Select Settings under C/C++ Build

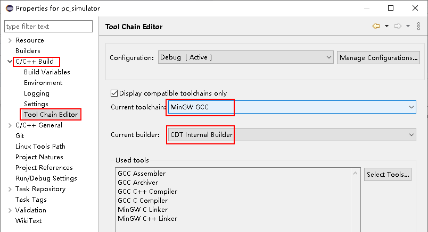tap(36, 104)
